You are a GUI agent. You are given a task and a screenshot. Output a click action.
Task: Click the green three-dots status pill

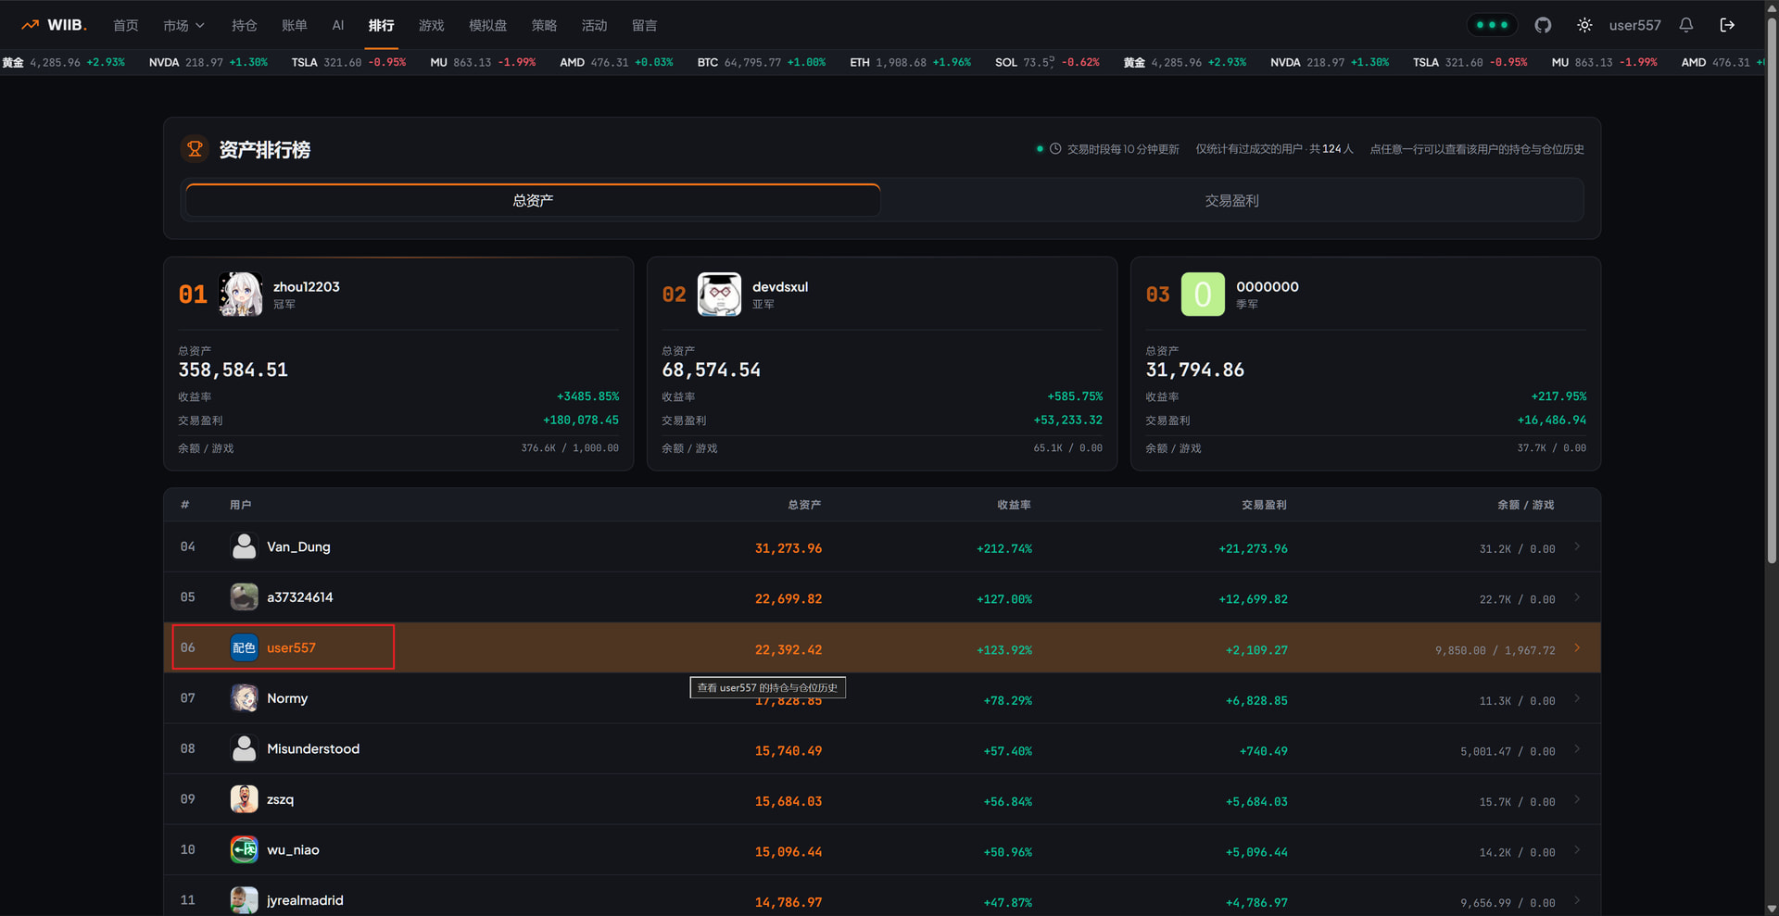(x=1492, y=25)
